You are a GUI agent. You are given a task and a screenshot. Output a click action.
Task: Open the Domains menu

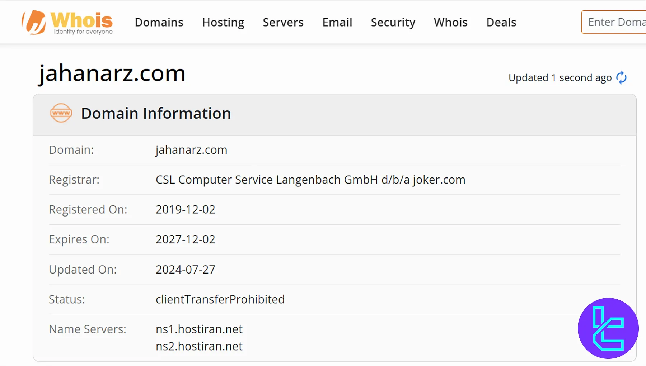(x=159, y=22)
